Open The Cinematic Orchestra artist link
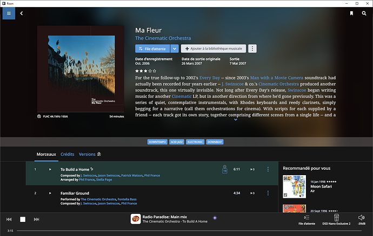Viewport: 373px width, 236px height. pos(163,38)
